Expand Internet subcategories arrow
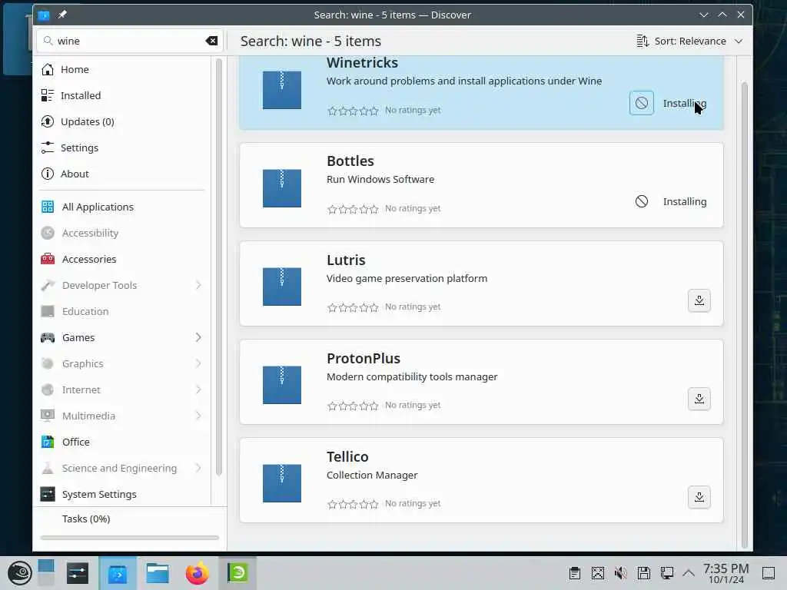Viewport: 787px width, 590px height. point(198,389)
